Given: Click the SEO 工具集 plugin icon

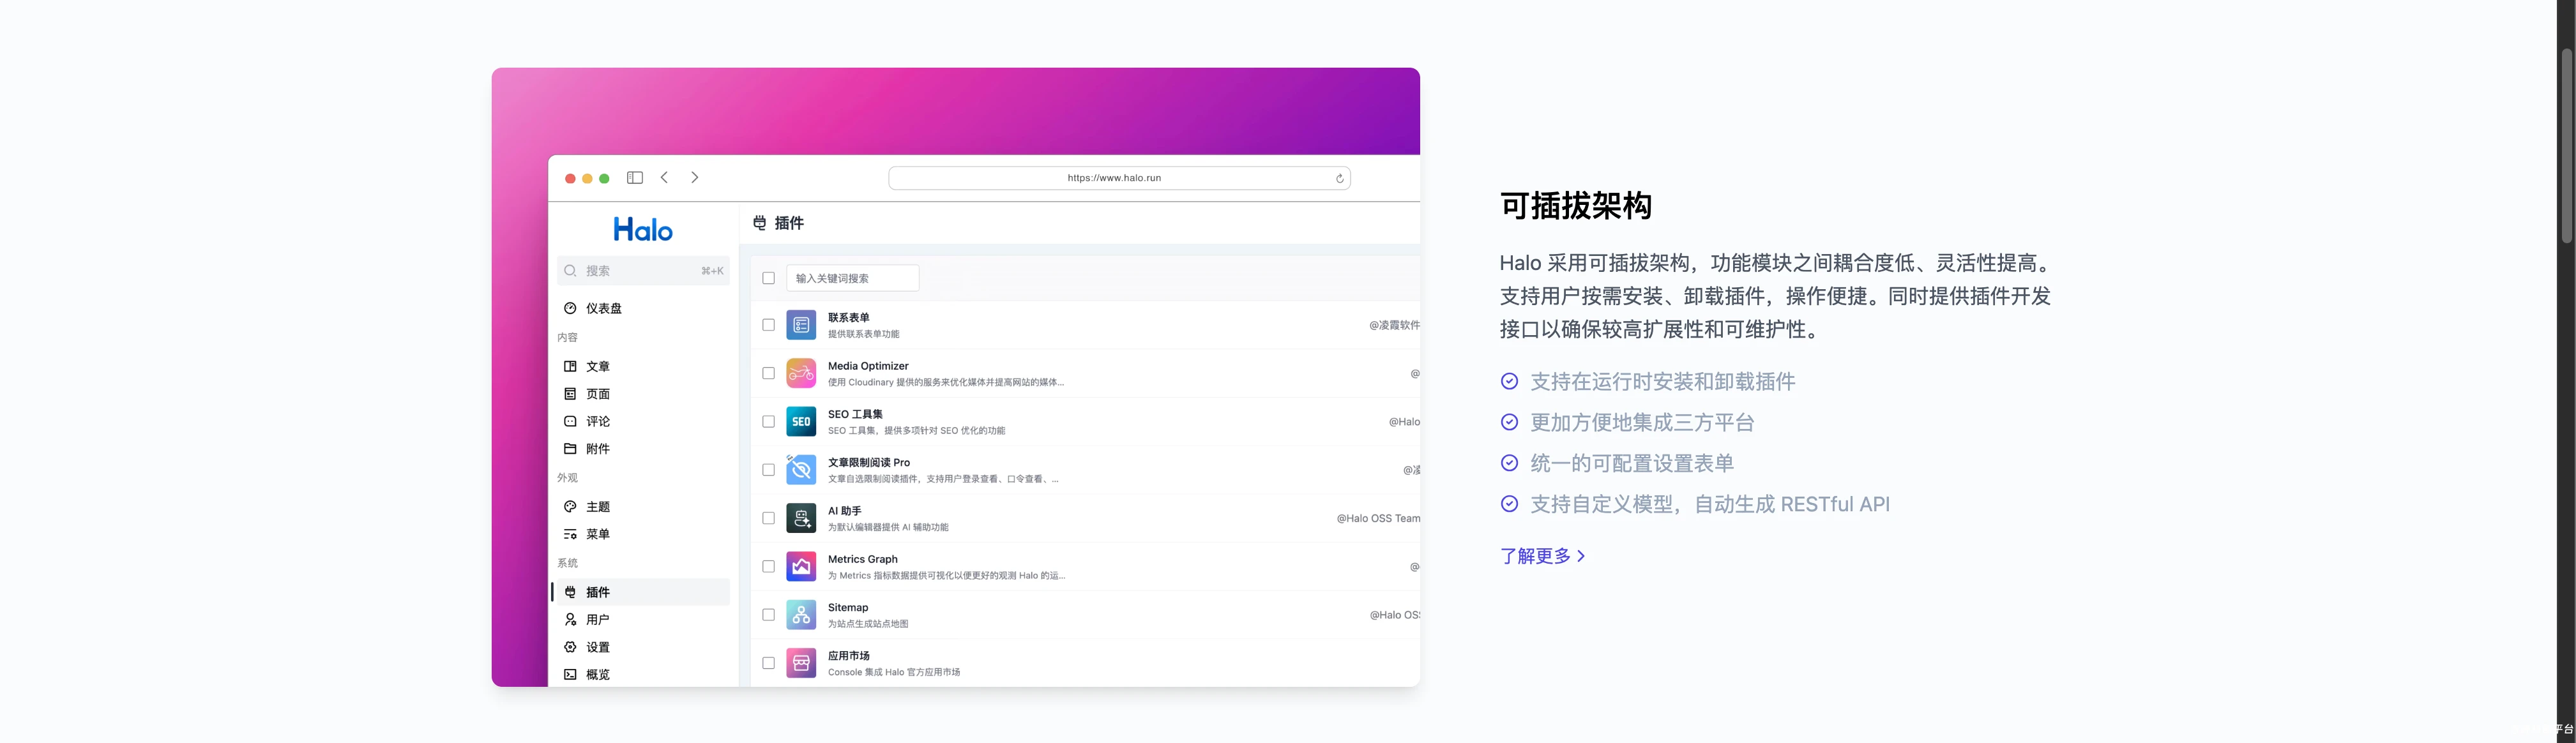Looking at the screenshot, I should coord(801,421).
